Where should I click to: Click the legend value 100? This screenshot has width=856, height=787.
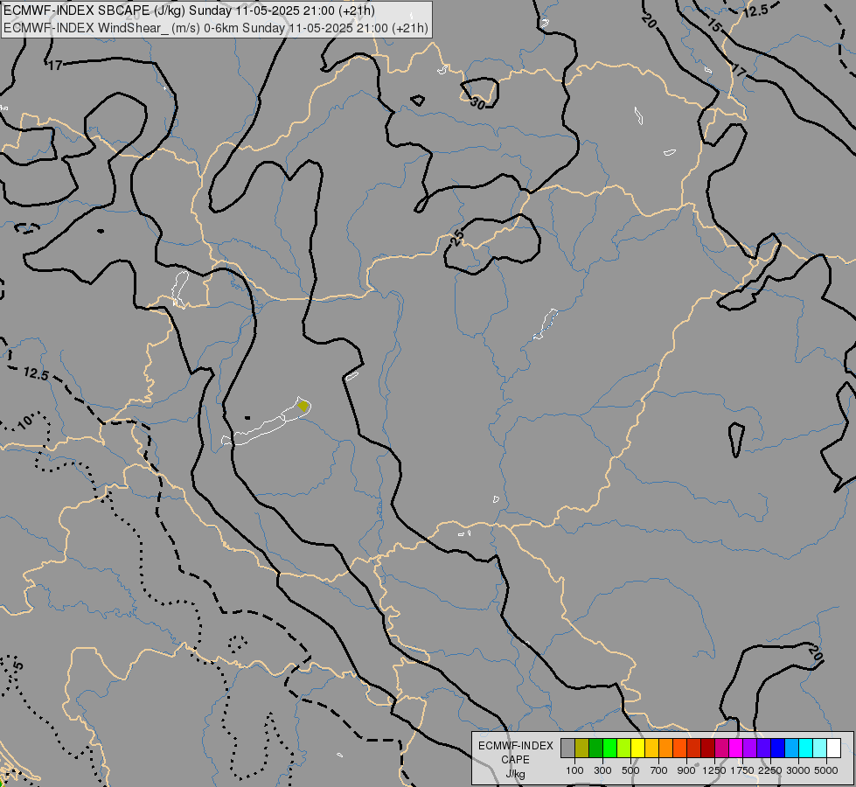[x=574, y=770]
